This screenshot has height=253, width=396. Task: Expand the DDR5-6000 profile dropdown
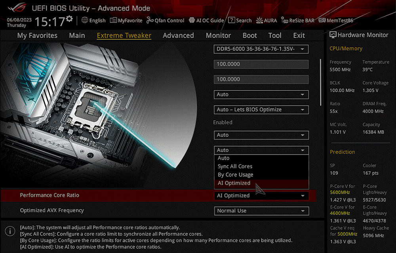click(261, 49)
